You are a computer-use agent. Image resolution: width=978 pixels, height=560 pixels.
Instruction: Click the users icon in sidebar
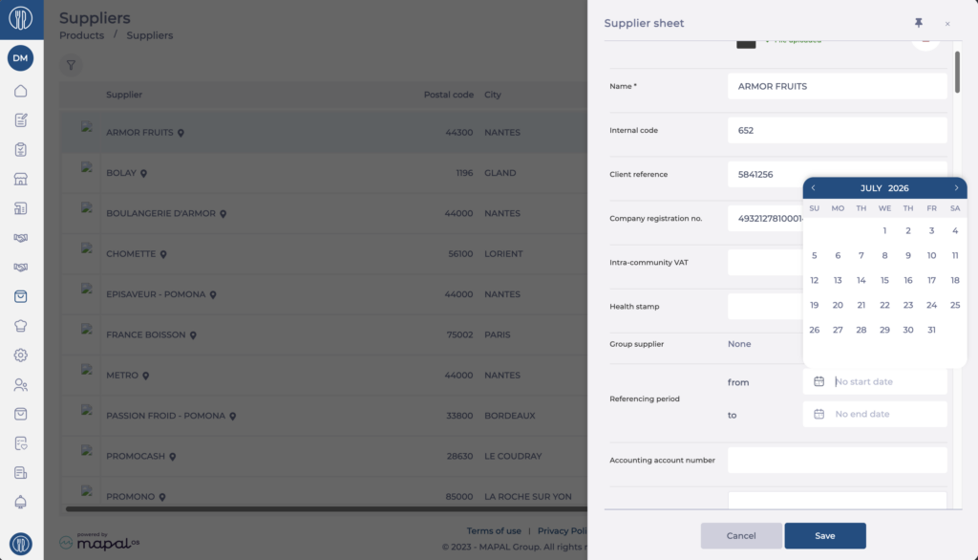pyautogui.click(x=21, y=384)
